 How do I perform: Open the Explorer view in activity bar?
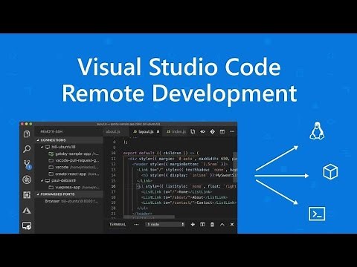[27, 134]
